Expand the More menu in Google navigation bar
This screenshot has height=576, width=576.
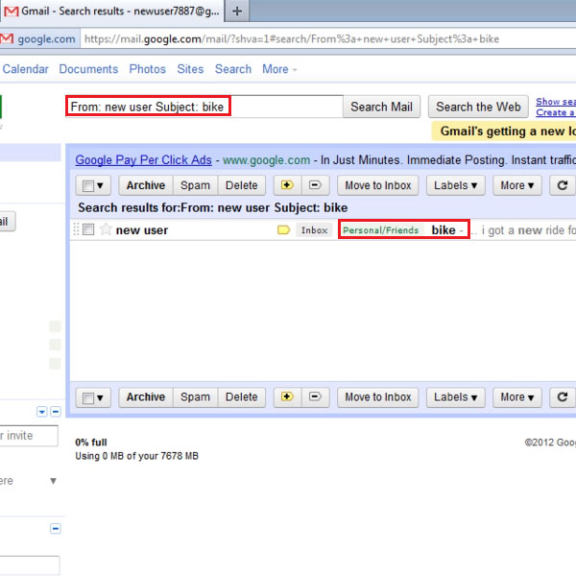tap(279, 69)
